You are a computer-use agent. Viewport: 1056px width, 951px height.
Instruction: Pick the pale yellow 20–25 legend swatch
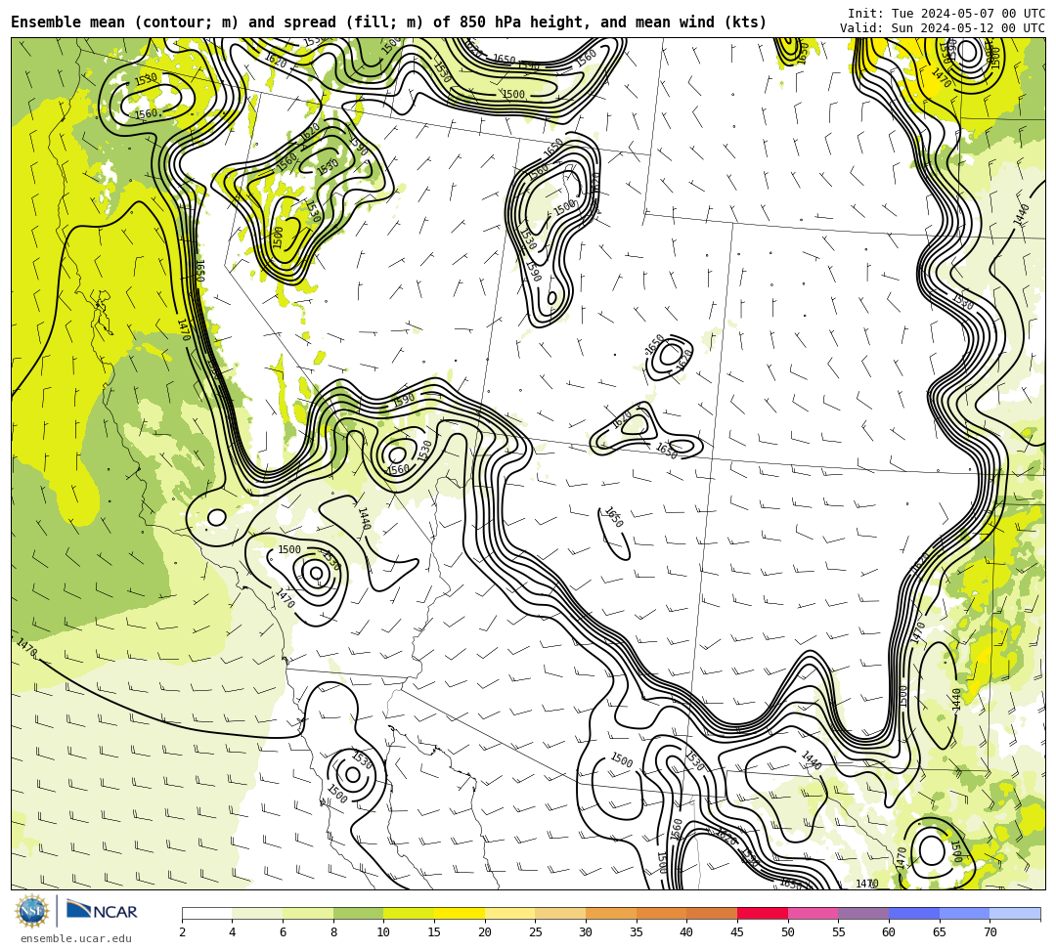(509, 913)
